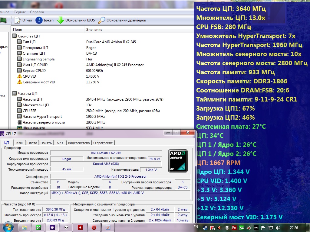Image resolution: width=310 pixels, height=232 pixels.
Task: Click gadget line Тайминги памяти: 9-11-9-24 CR1
Action: tap(246, 99)
